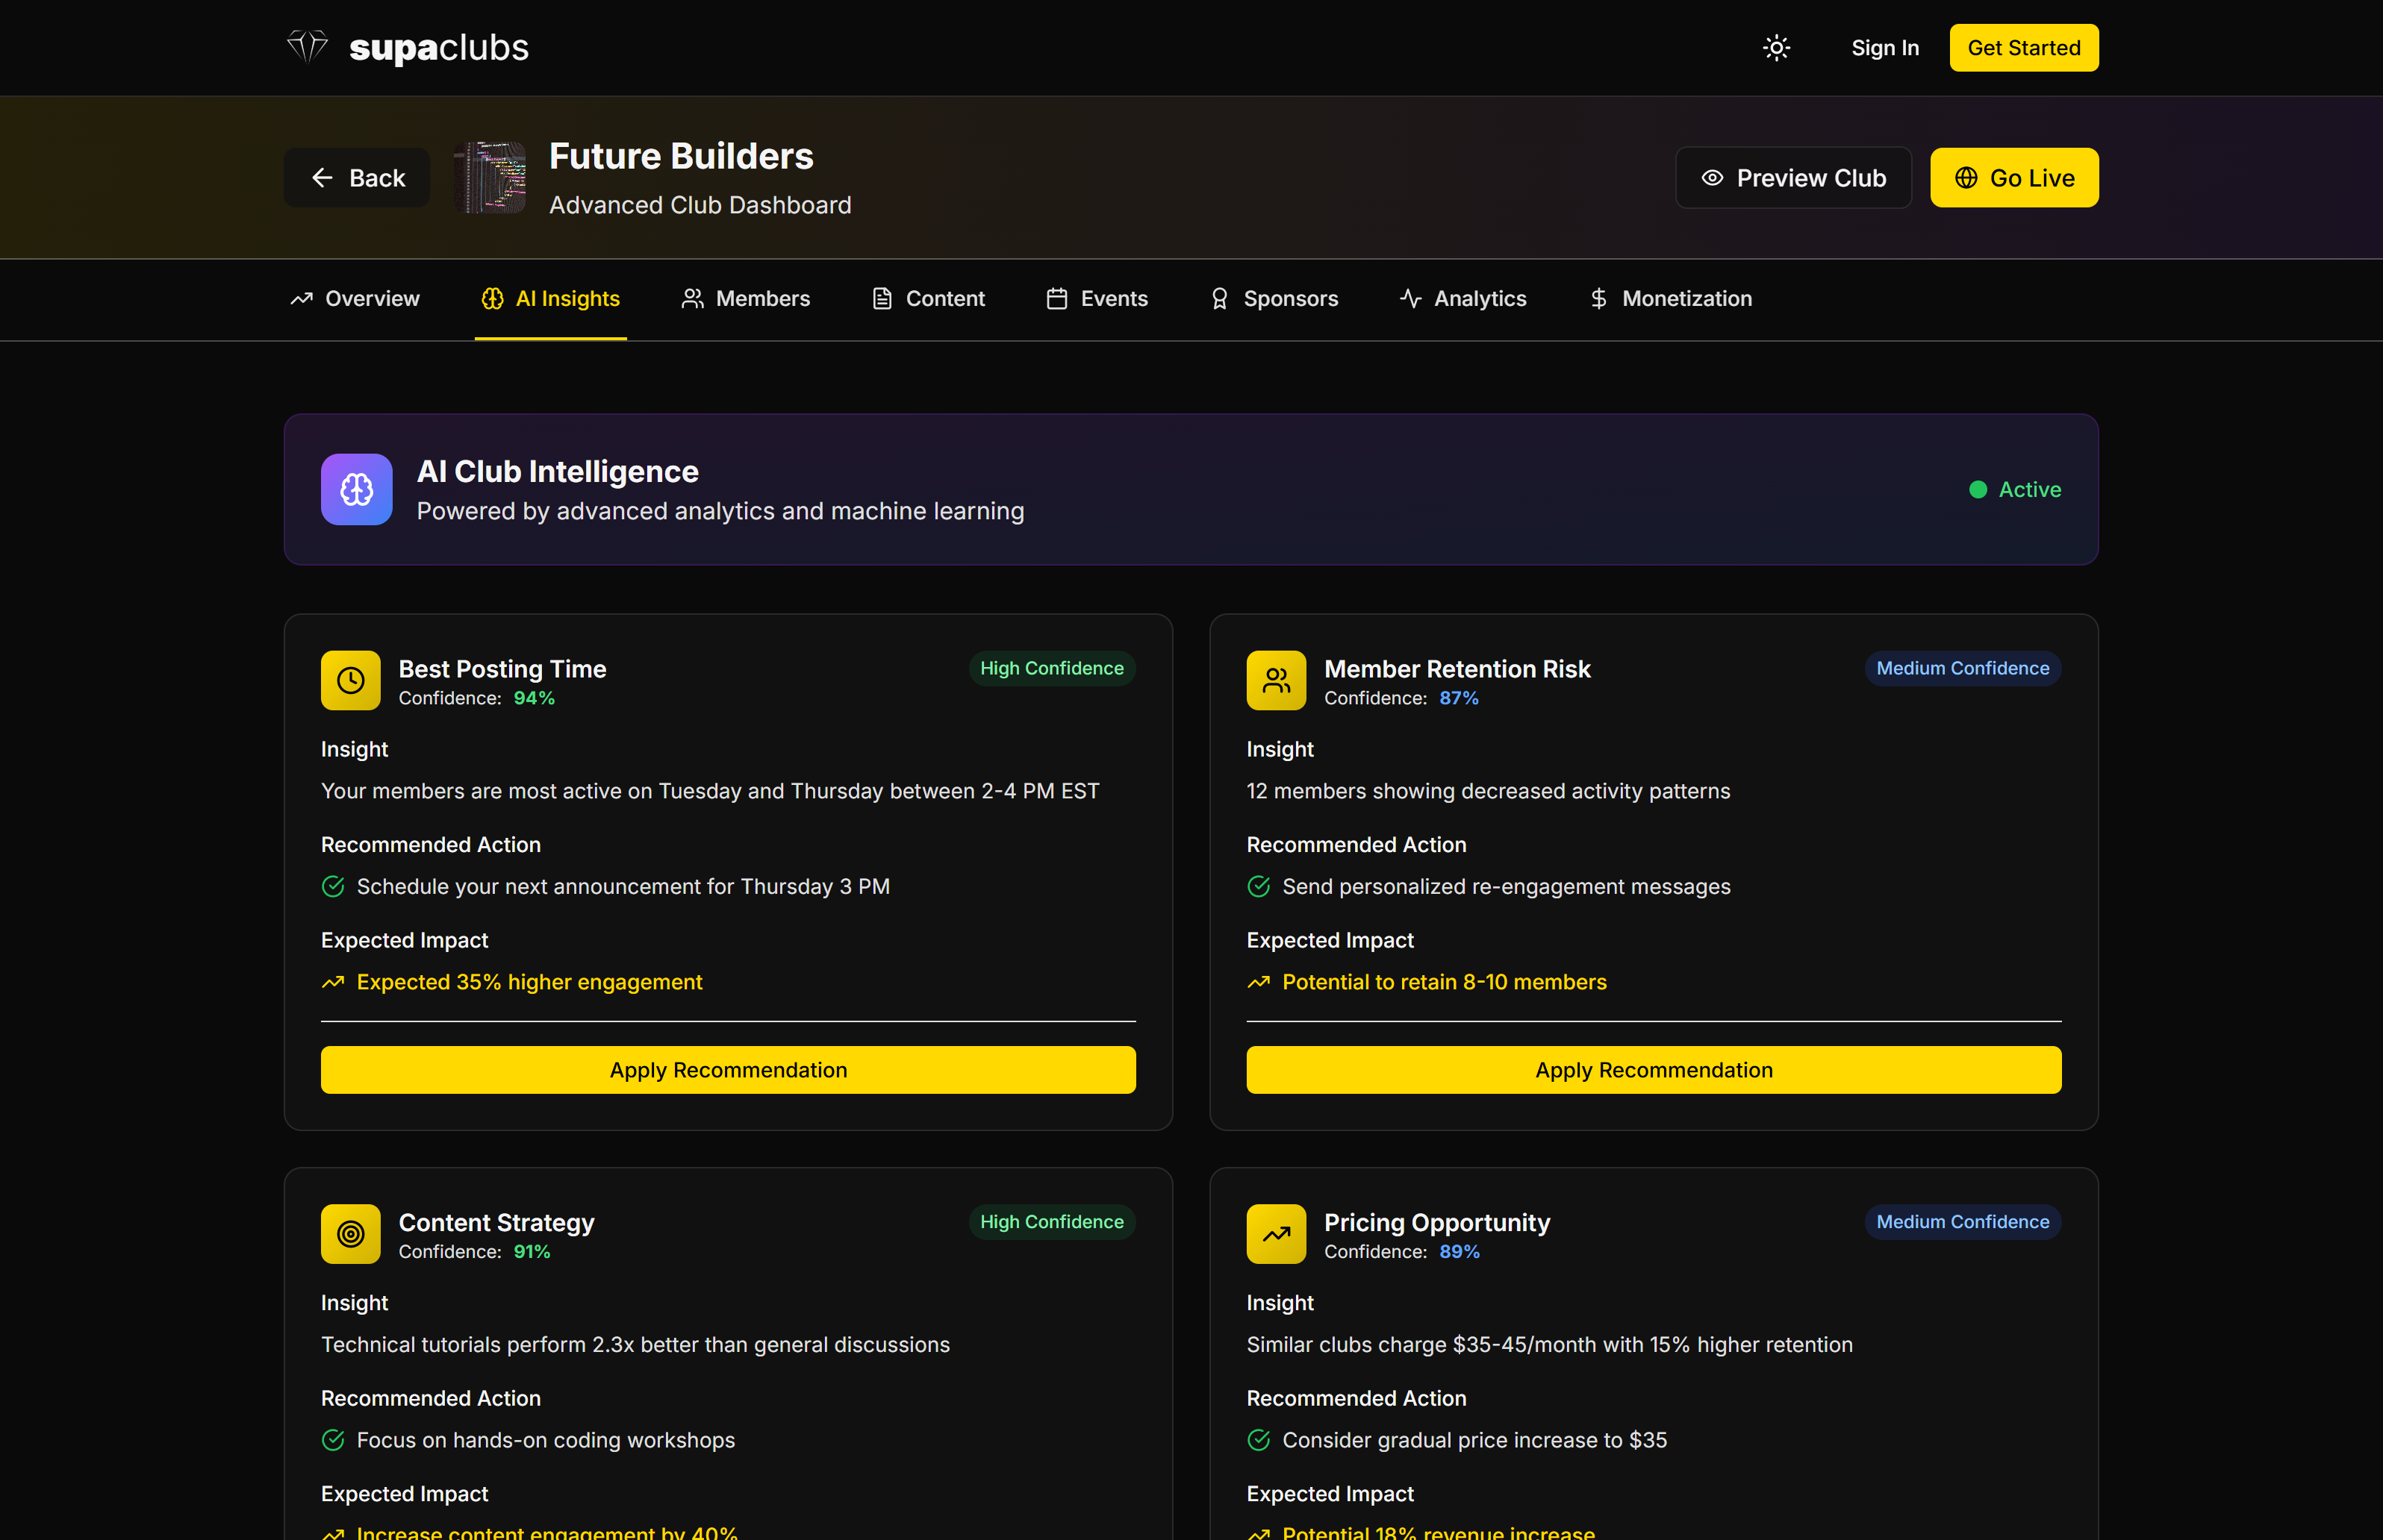
Task: Toggle the light/dark theme sun icon
Action: [x=1776, y=48]
